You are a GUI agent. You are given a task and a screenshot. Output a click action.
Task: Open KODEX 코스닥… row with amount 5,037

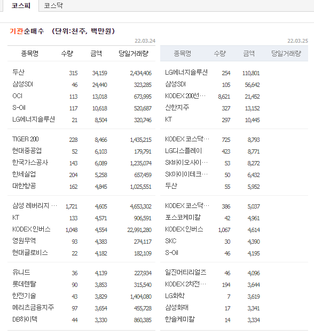click(187, 206)
